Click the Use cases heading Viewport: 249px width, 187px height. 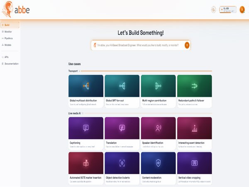click(74, 64)
